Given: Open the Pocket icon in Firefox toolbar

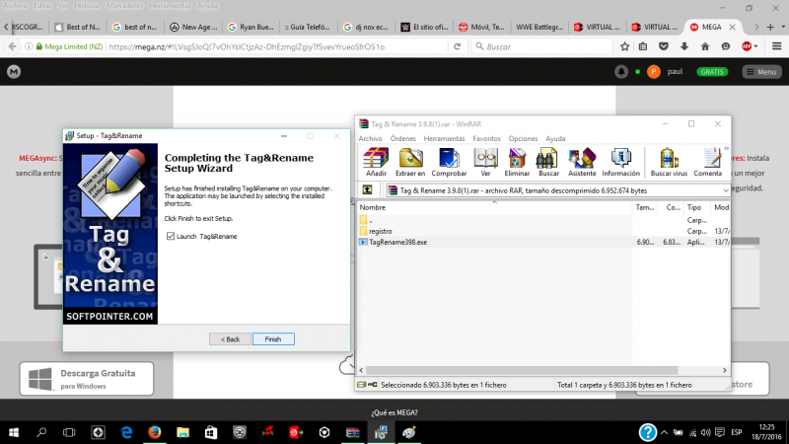Looking at the screenshot, I should tap(664, 46).
